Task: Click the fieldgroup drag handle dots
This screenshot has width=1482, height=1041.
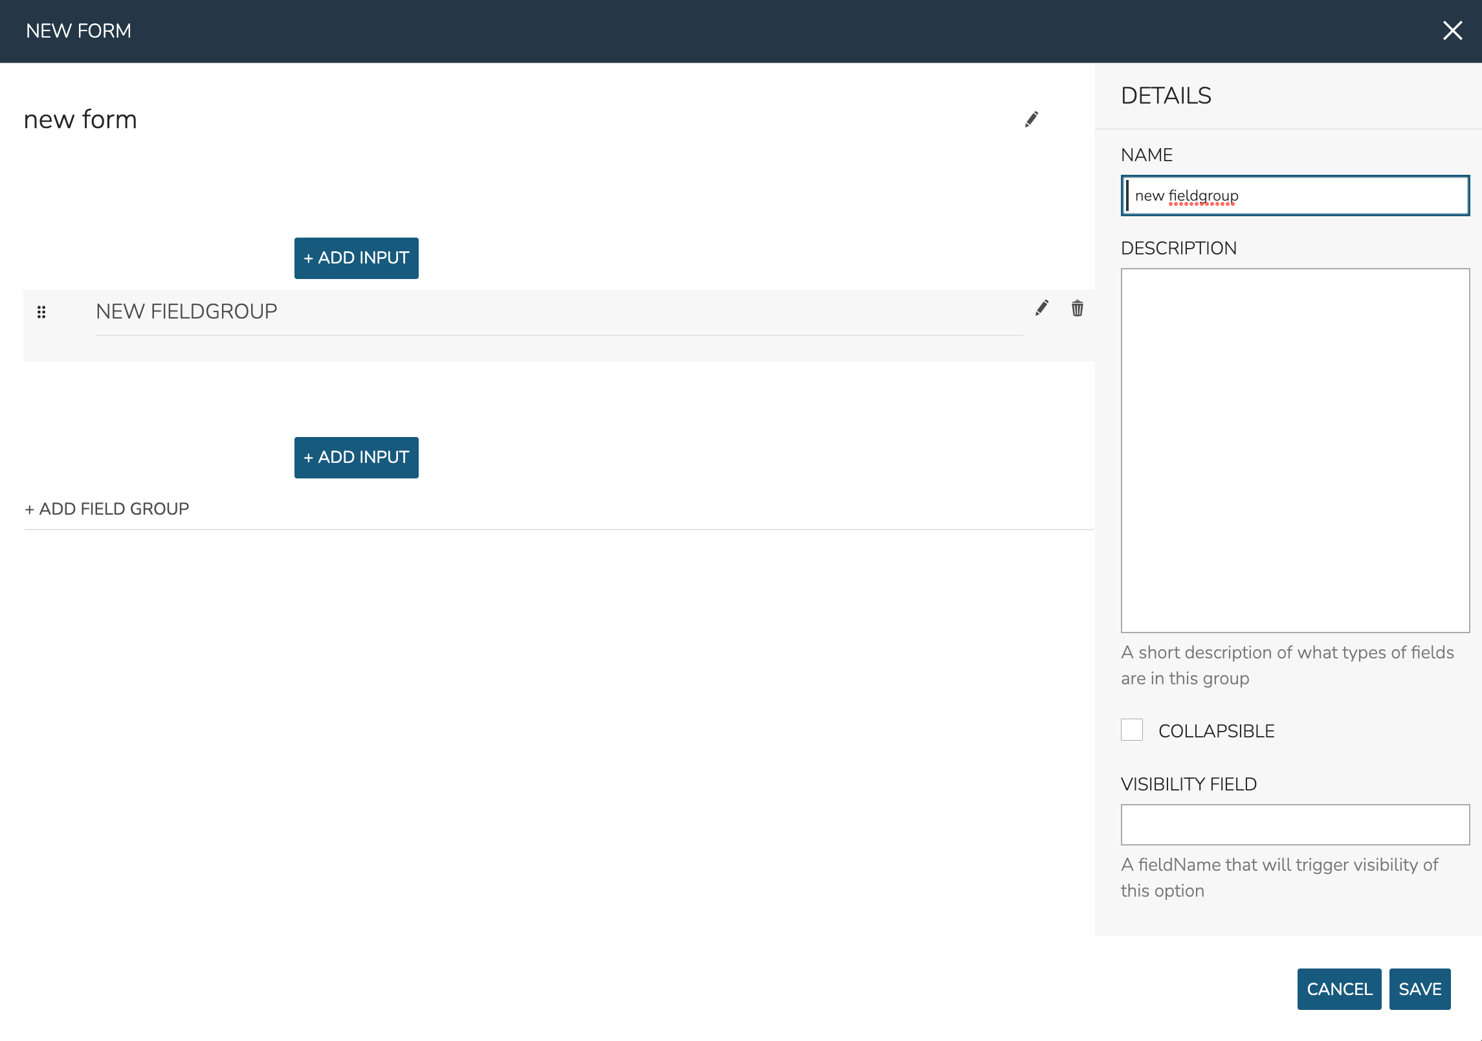Action: (x=41, y=312)
